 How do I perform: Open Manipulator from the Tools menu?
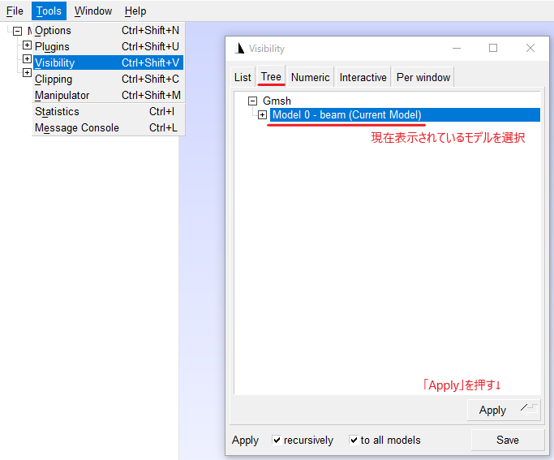click(108, 96)
